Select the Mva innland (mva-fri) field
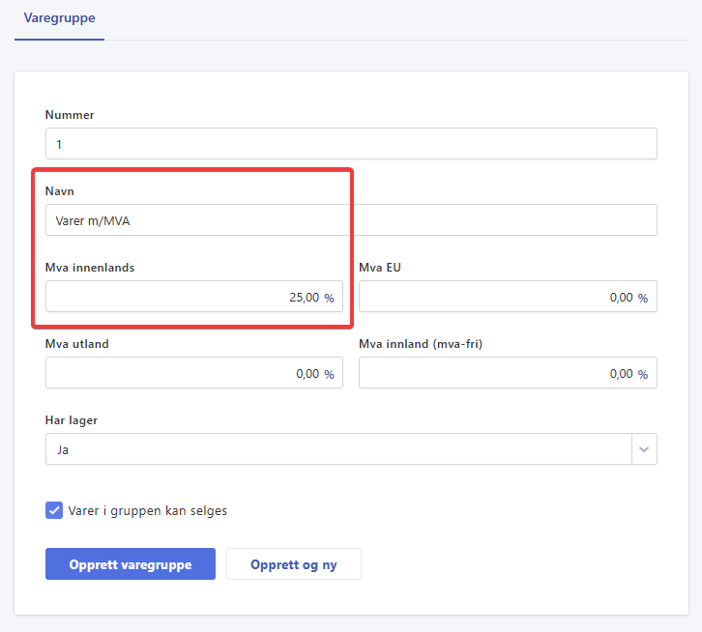The image size is (702, 632). (x=495, y=374)
